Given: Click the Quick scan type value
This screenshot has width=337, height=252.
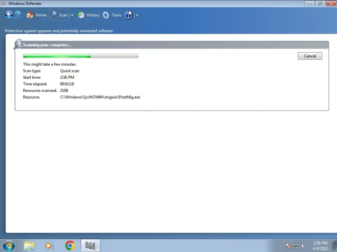Looking at the screenshot, I should coord(70,71).
